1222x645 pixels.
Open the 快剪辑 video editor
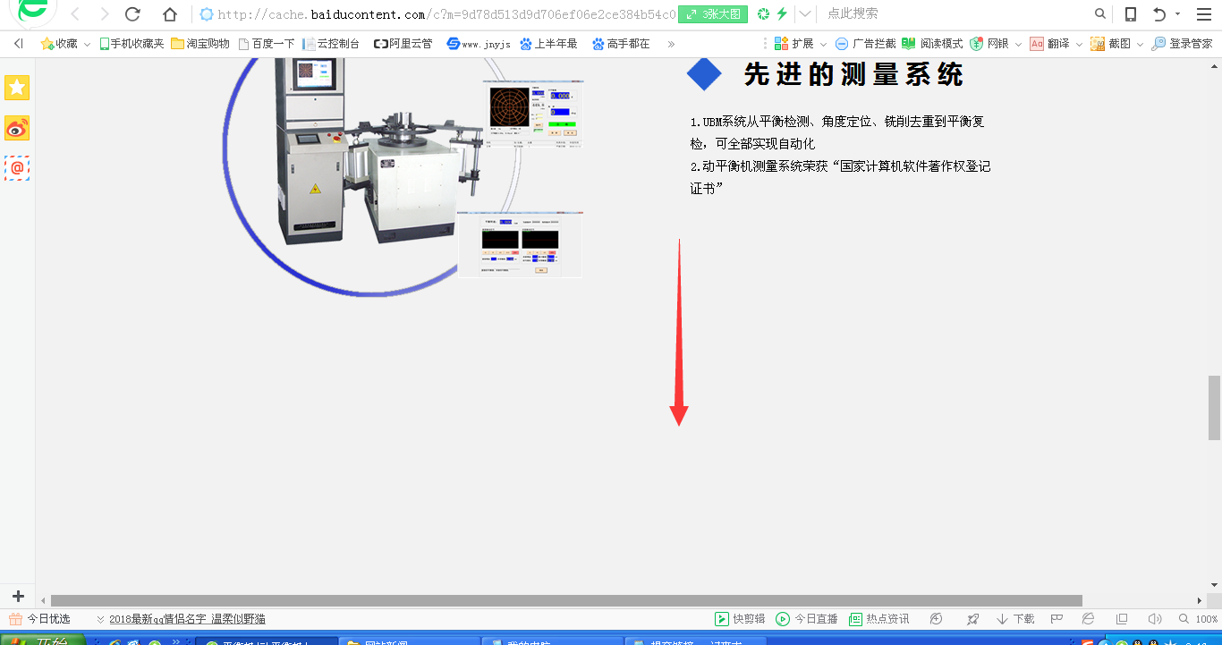(740, 619)
